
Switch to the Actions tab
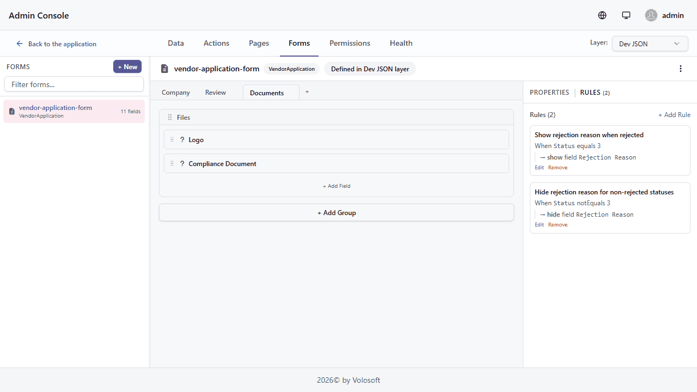pyautogui.click(x=216, y=43)
